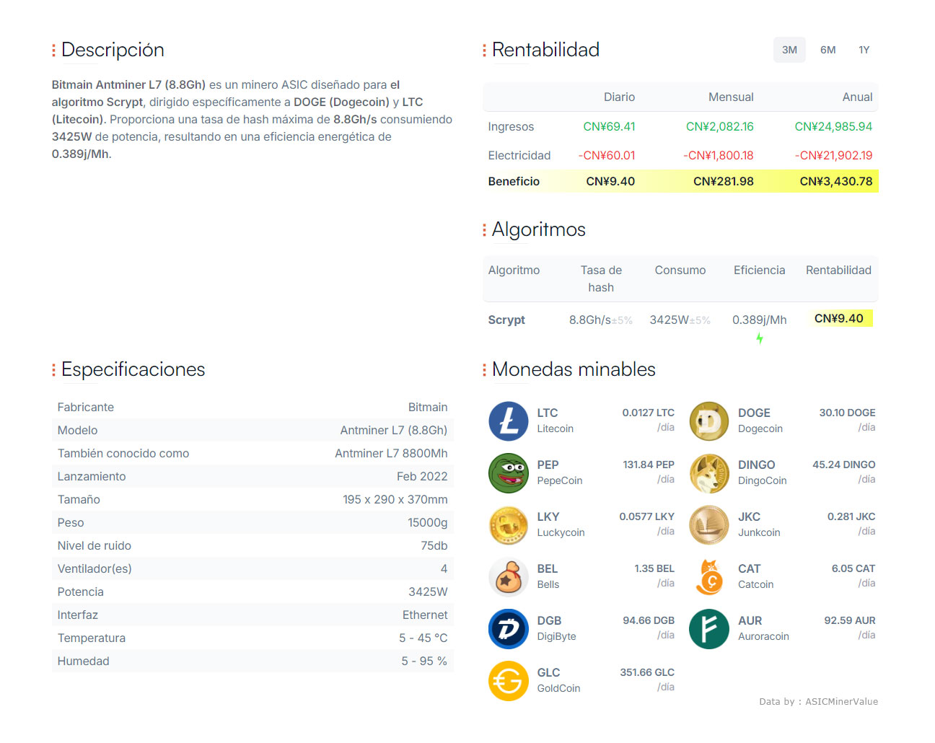
Task: Click the 351.66 GLC daily yield
Action: pos(647,672)
